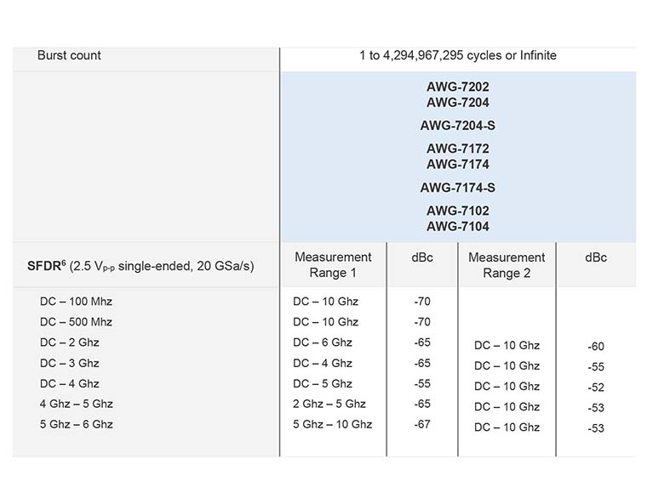Click the burst count cycles value text
Viewport: 664px width, 481px height.
click(x=458, y=55)
